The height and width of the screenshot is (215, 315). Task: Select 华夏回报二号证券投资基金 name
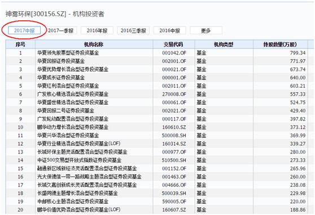[x=65, y=111]
